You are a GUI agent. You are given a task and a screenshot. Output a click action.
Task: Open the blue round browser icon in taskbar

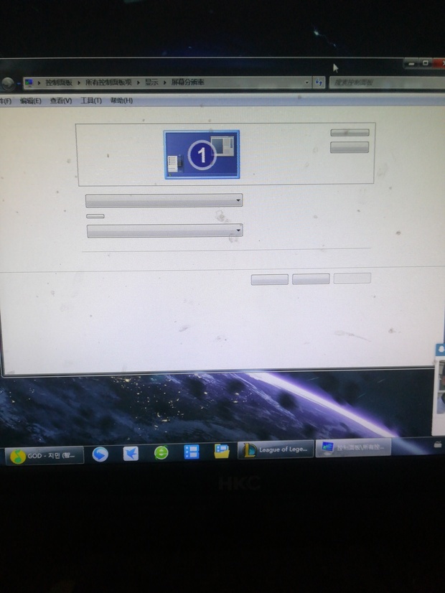click(100, 454)
